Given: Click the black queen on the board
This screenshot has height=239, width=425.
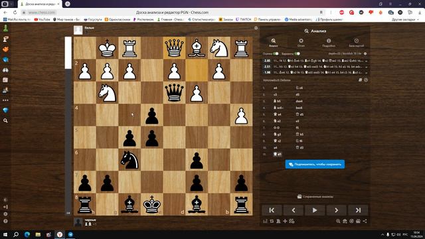Looking at the screenshot, I should click(174, 93).
